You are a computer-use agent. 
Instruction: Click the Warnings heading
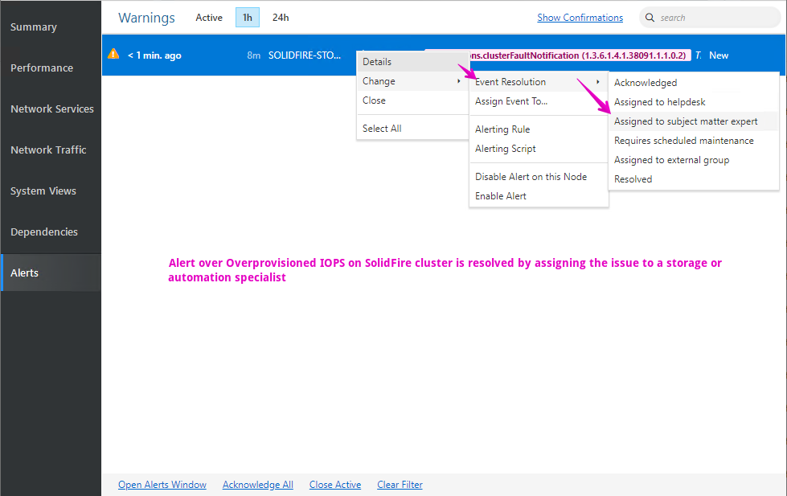point(146,18)
